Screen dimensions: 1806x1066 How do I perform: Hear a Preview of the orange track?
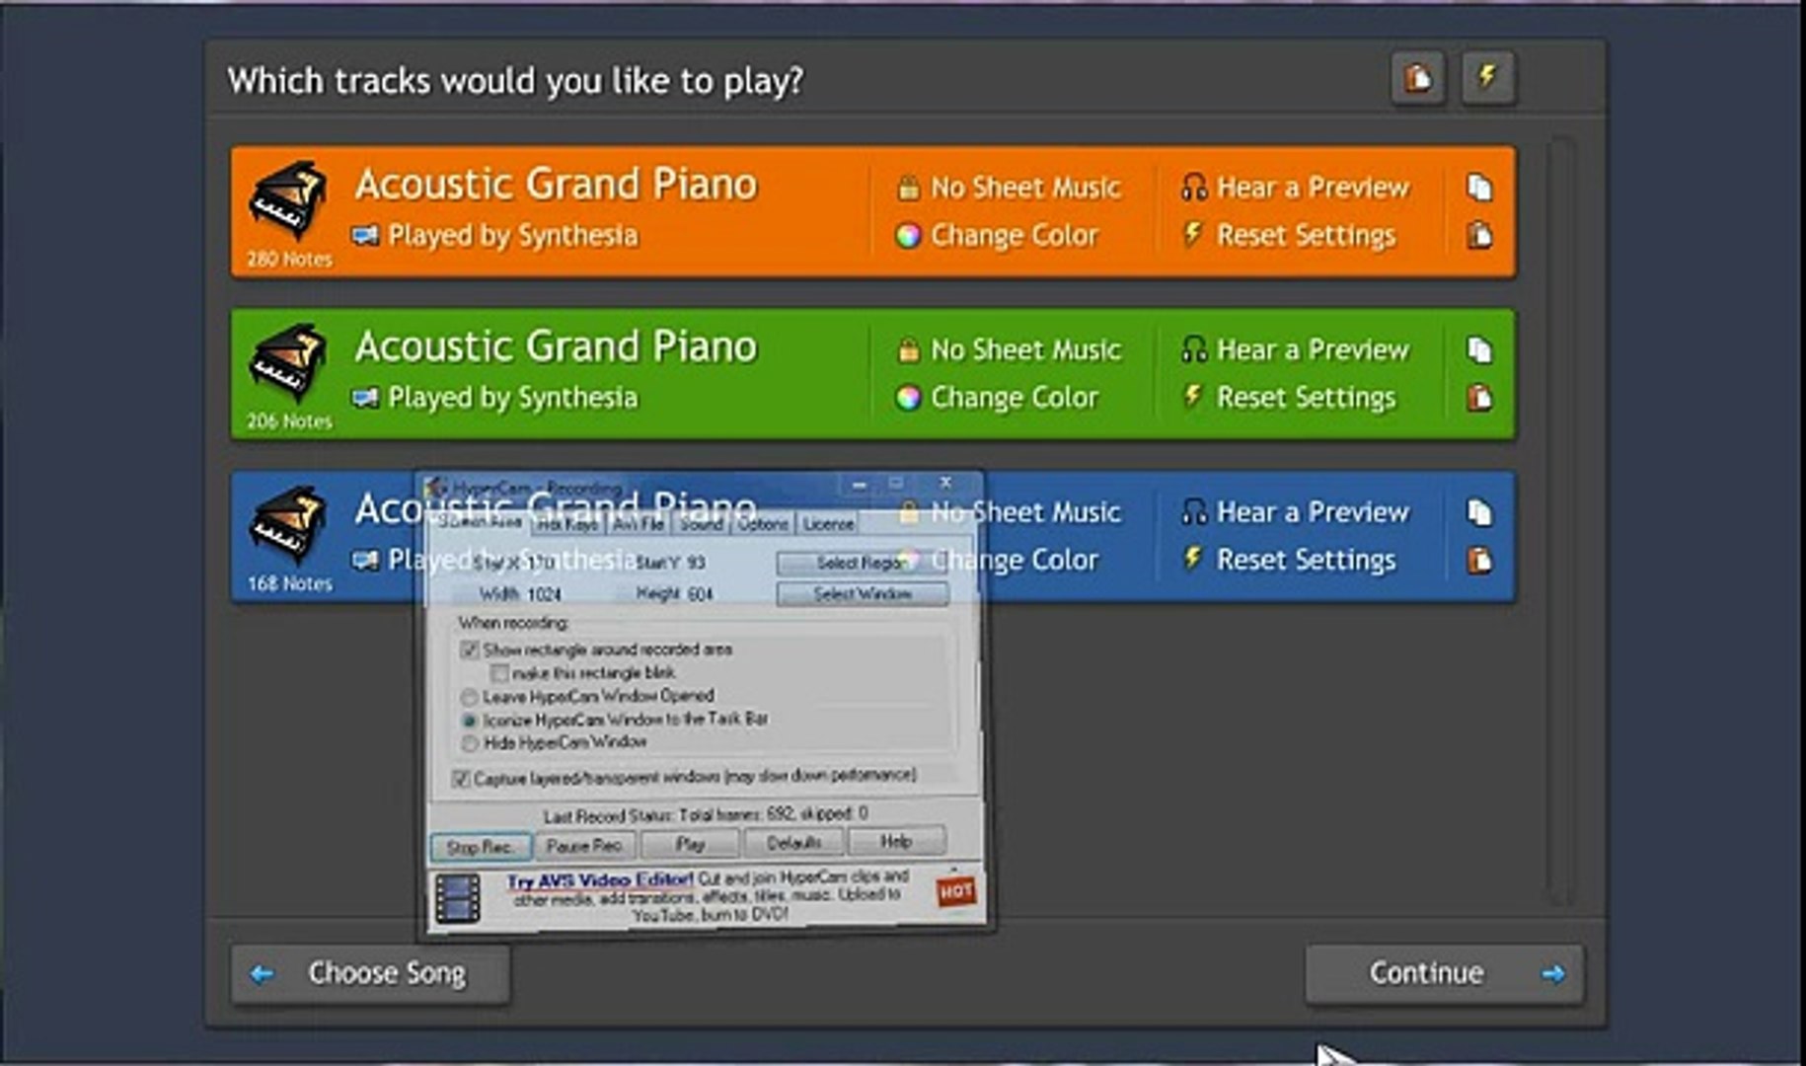(x=1295, y=188)
